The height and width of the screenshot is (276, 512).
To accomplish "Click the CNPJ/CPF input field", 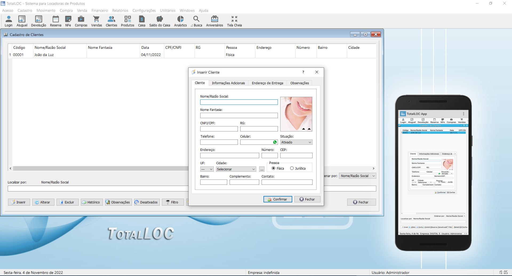I will coord(219,129).
